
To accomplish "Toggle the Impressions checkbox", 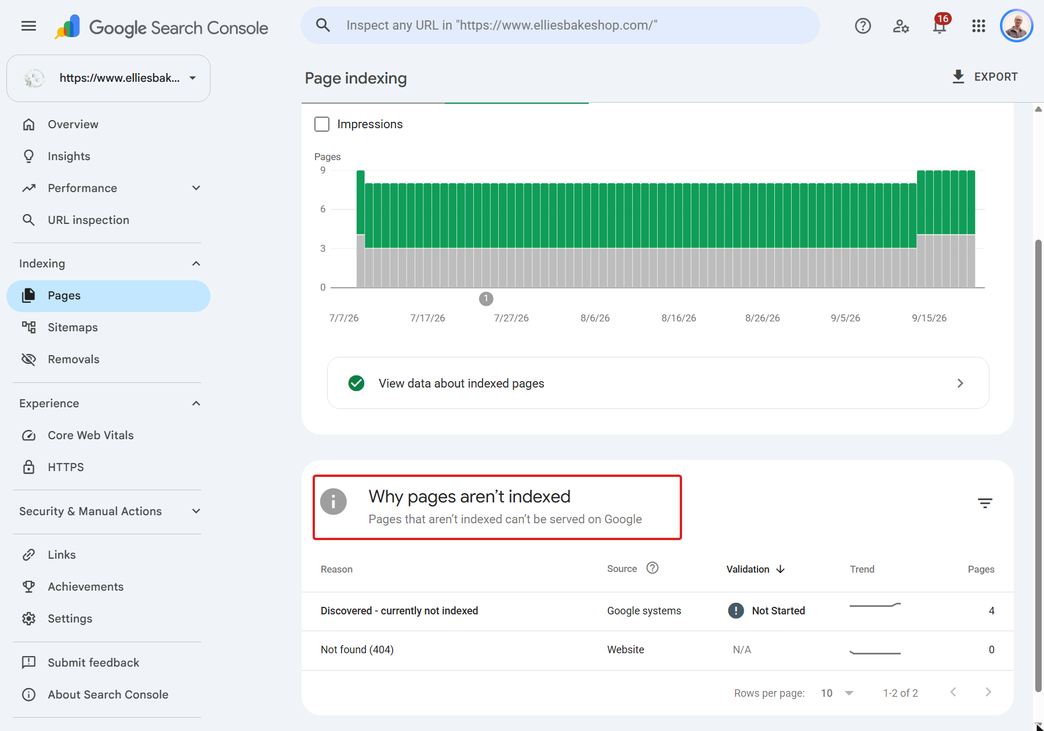I will [x=322, y=124].
